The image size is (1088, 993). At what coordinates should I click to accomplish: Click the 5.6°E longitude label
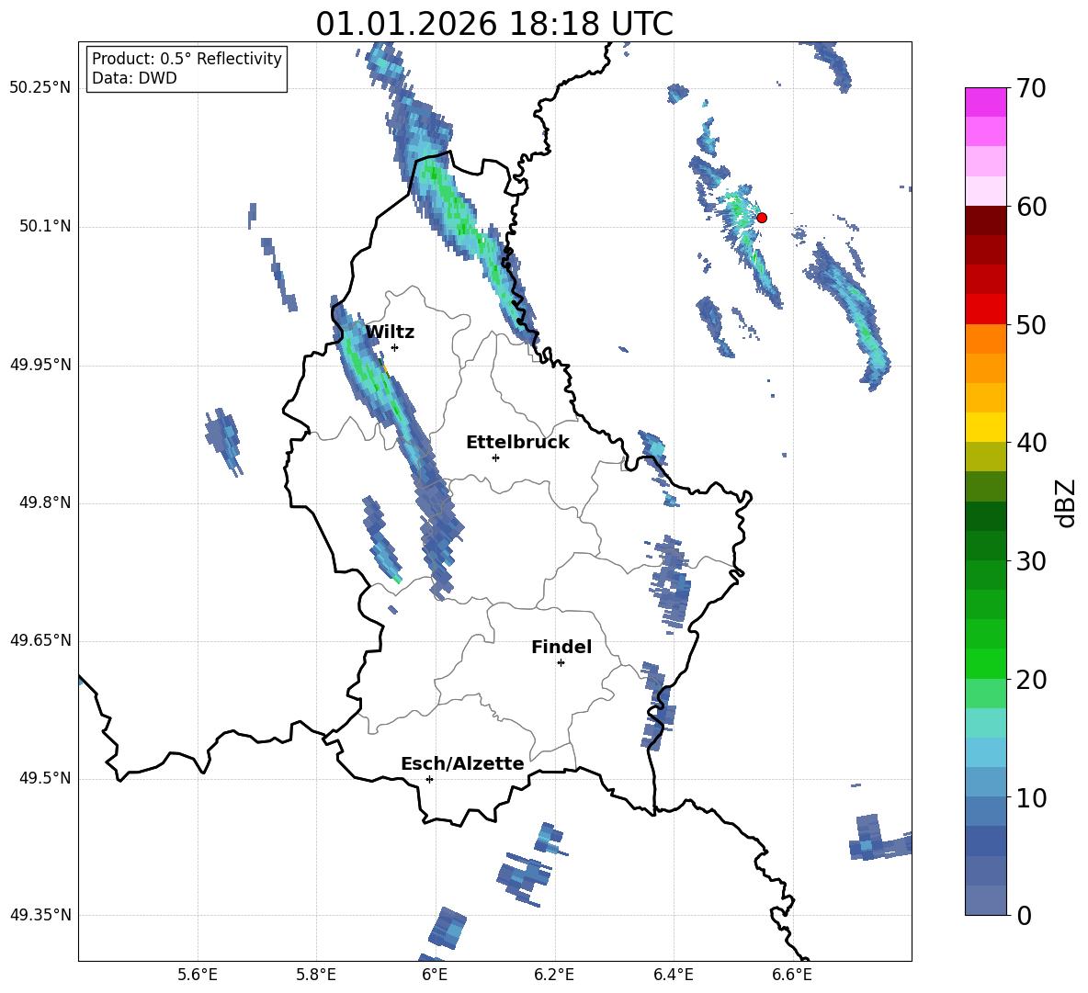[x=198, y=976]
